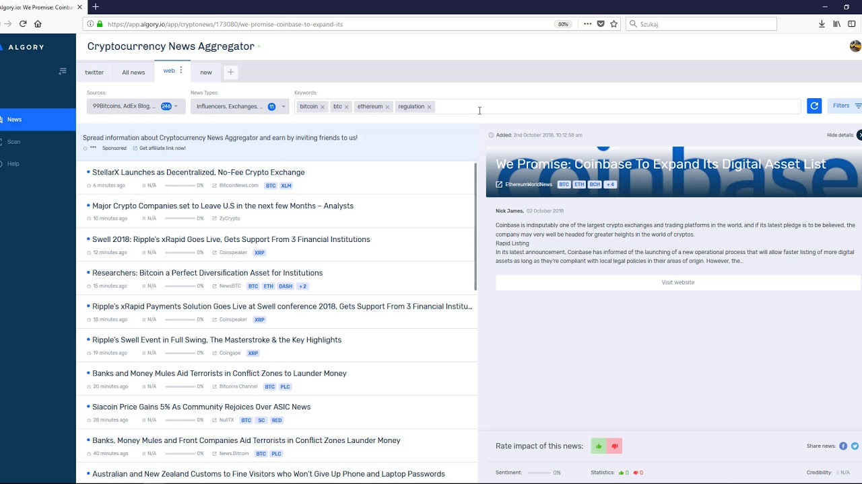Open Ripple's Swell Event Full Swing article
The image size is (862, 484).
(217, 339)
